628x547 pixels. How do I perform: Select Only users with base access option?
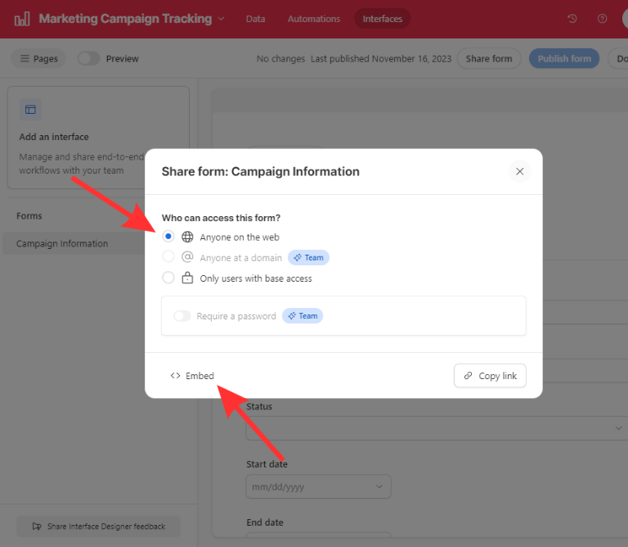pos(168,278)
